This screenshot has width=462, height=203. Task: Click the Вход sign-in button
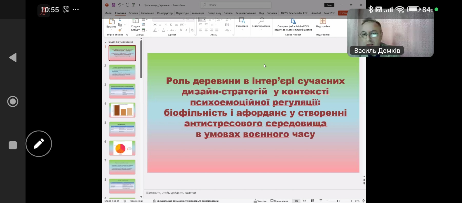pyautogui.click(x=329, y=5)
